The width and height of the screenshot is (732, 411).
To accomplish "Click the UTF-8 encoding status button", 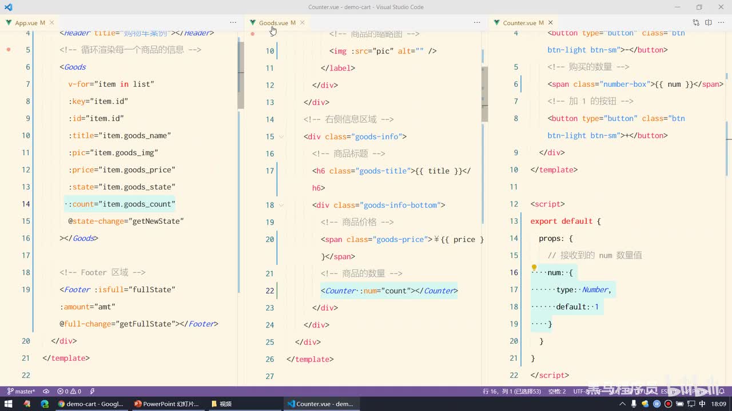I will pyautogui.click(x=582, y=392).
